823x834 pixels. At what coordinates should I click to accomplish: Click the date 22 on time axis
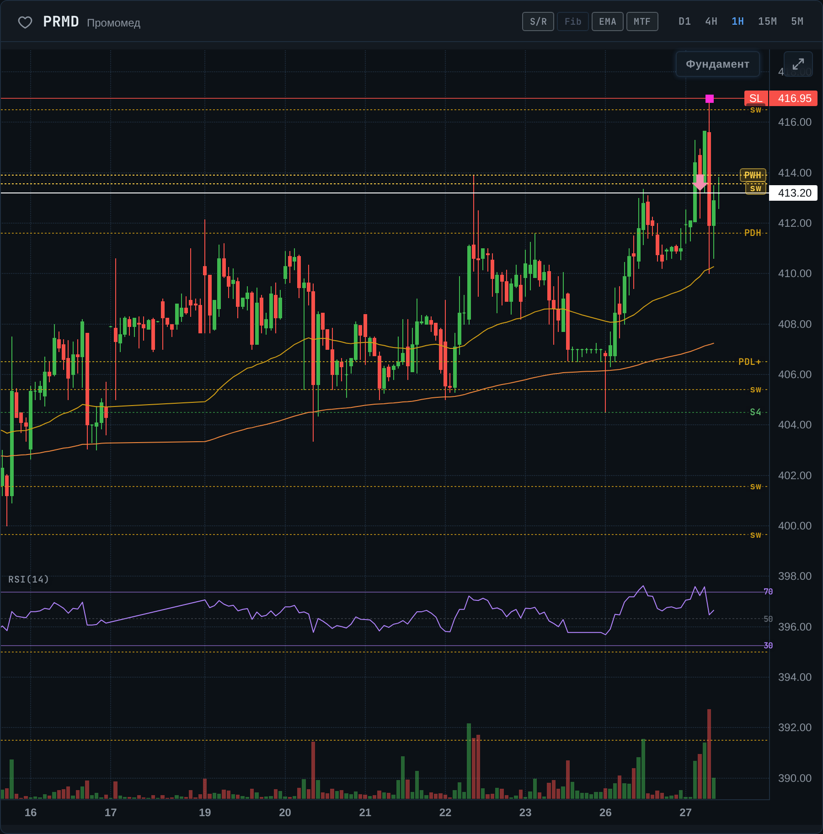pyautogui.click(x=445, y=813)
